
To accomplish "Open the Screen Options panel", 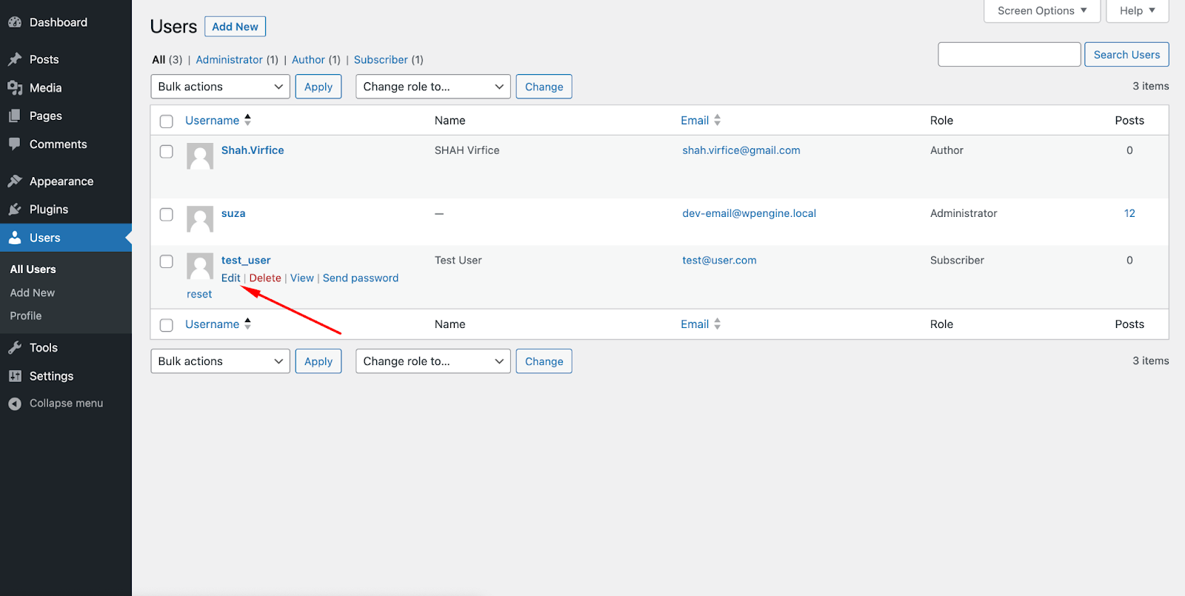I will pos(1041,11).
